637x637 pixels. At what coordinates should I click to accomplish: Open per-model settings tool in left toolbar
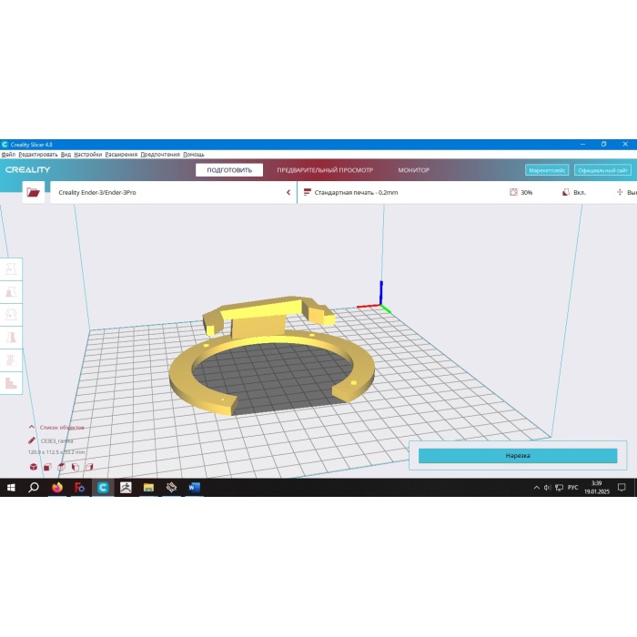(x=11, y=360)
